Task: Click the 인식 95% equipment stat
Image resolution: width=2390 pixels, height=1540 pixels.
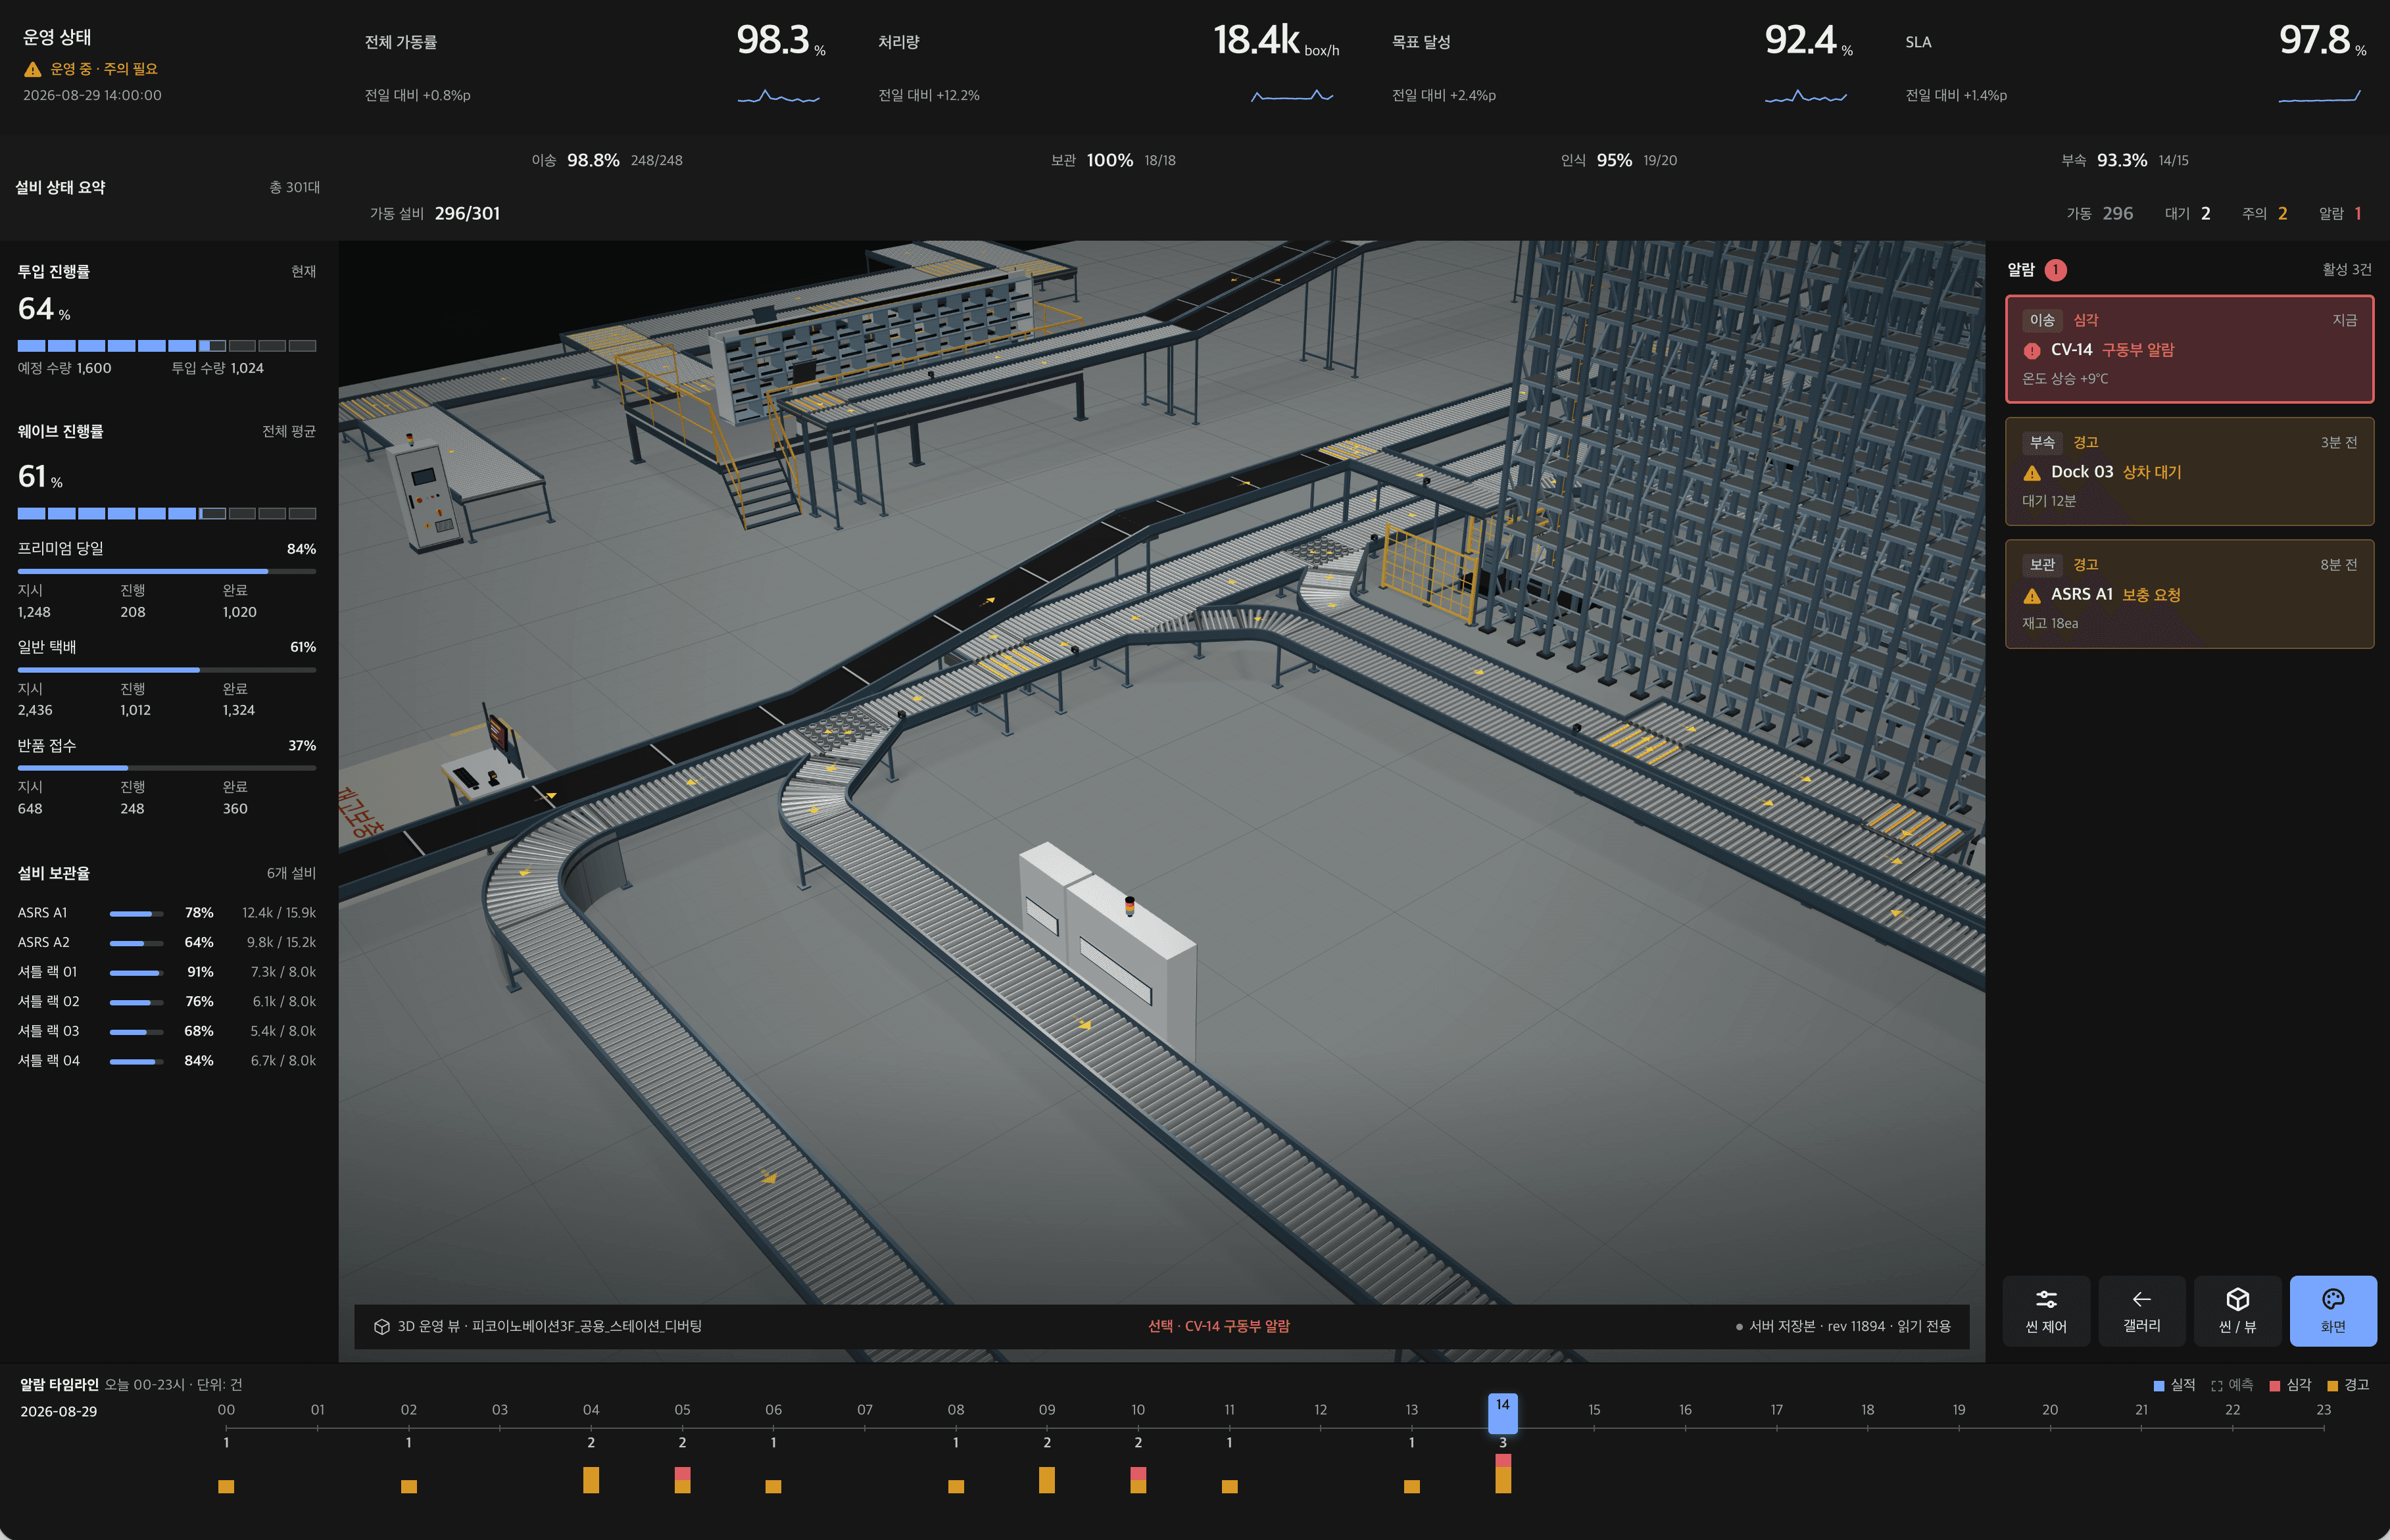Action: click(x=1619, y=161)
